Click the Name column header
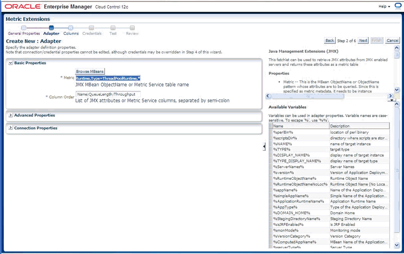Screen dimensions: 404x254 click(x=301, y=126)
